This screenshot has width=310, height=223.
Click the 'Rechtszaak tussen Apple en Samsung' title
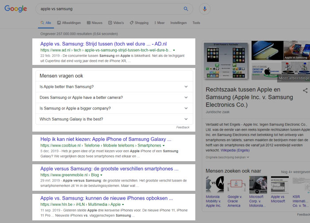(249, 97)
